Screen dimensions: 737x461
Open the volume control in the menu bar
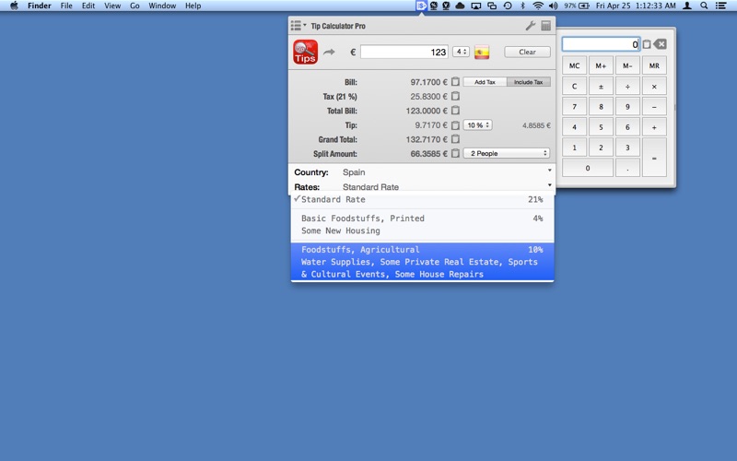(x=554, y=6)
